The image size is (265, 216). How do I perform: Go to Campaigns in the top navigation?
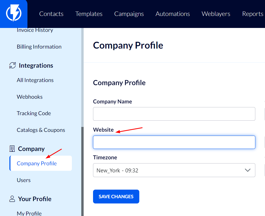(x=129, y=14)
